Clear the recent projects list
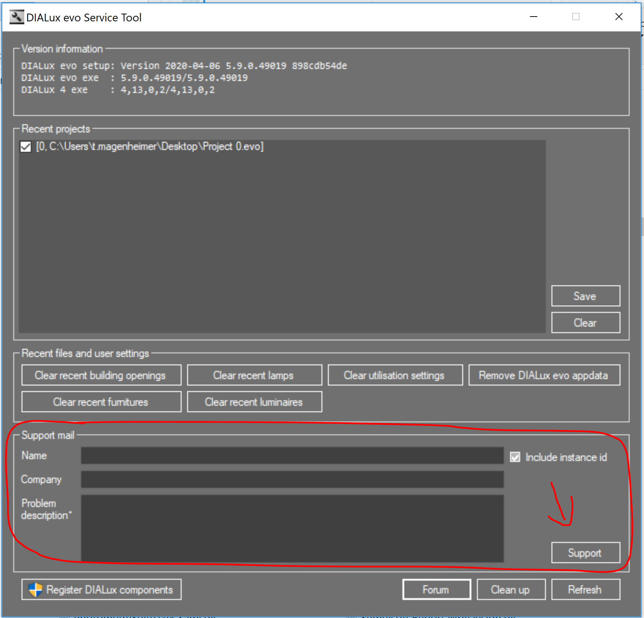This screenshot has height=618, width=644. 585,323
